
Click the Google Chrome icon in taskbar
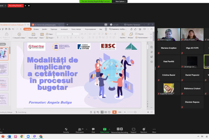pos(22,136)
